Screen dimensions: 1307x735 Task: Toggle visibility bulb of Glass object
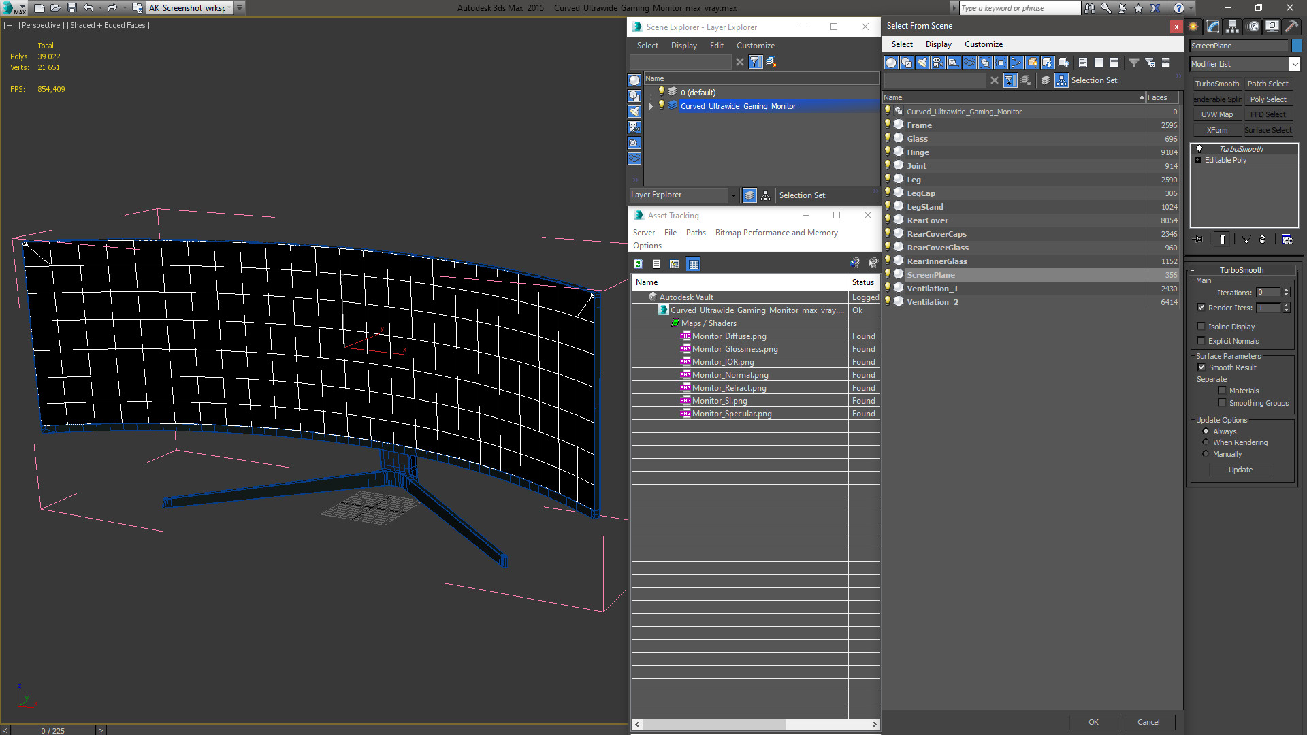[x=887, y=138]
